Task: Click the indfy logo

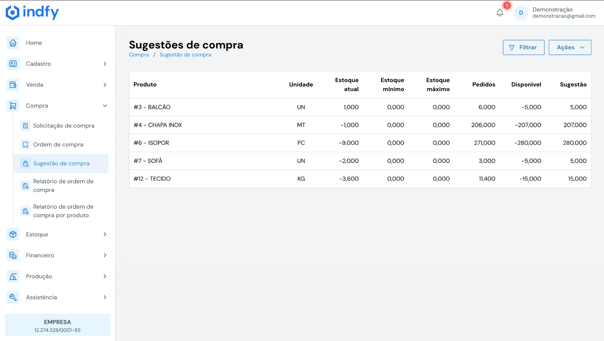Action: coord(32,12)
